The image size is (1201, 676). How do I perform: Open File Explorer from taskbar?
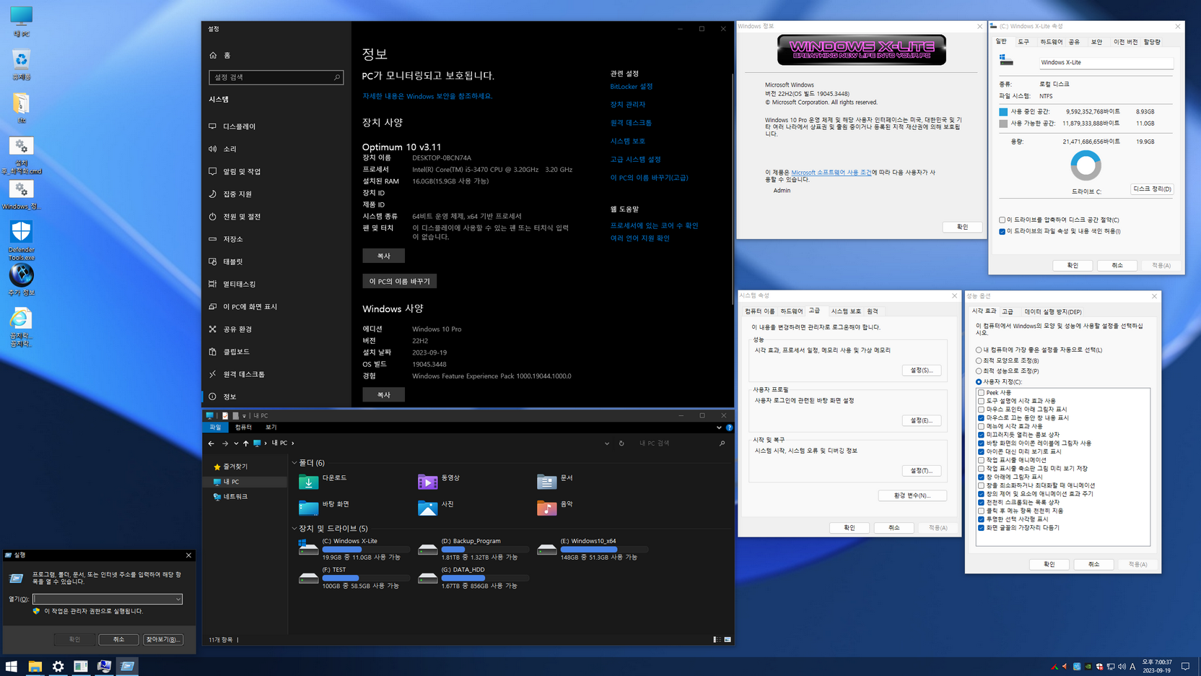(35, 666)
